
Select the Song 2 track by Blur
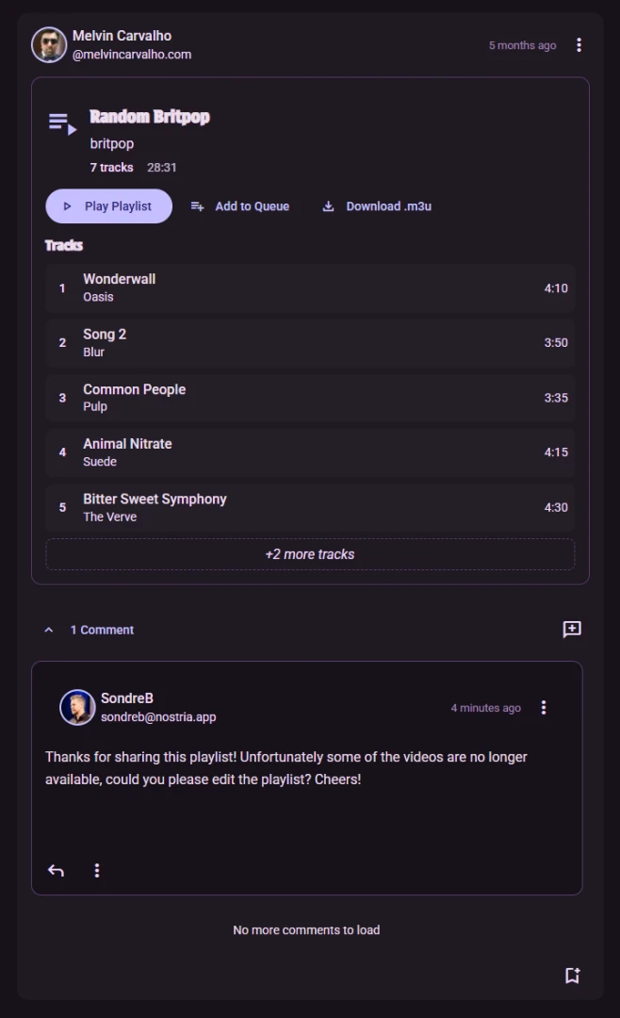[x=310, y=343]
